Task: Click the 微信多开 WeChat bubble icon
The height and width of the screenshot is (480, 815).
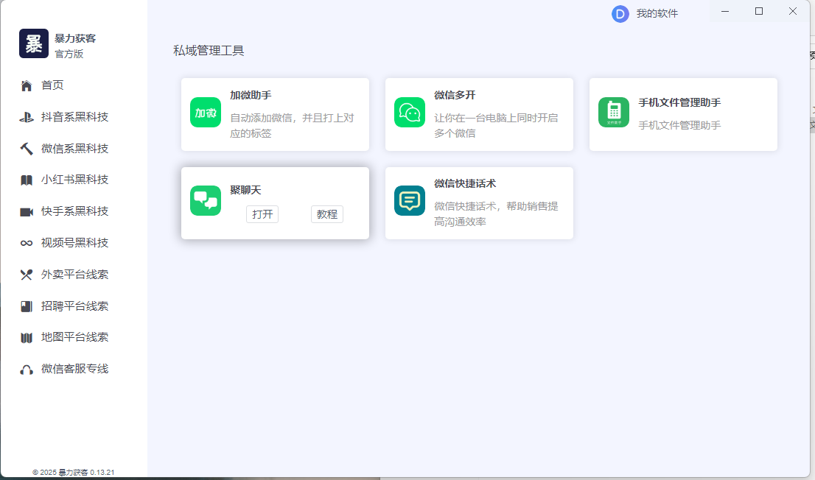Action: click(410, 113)
